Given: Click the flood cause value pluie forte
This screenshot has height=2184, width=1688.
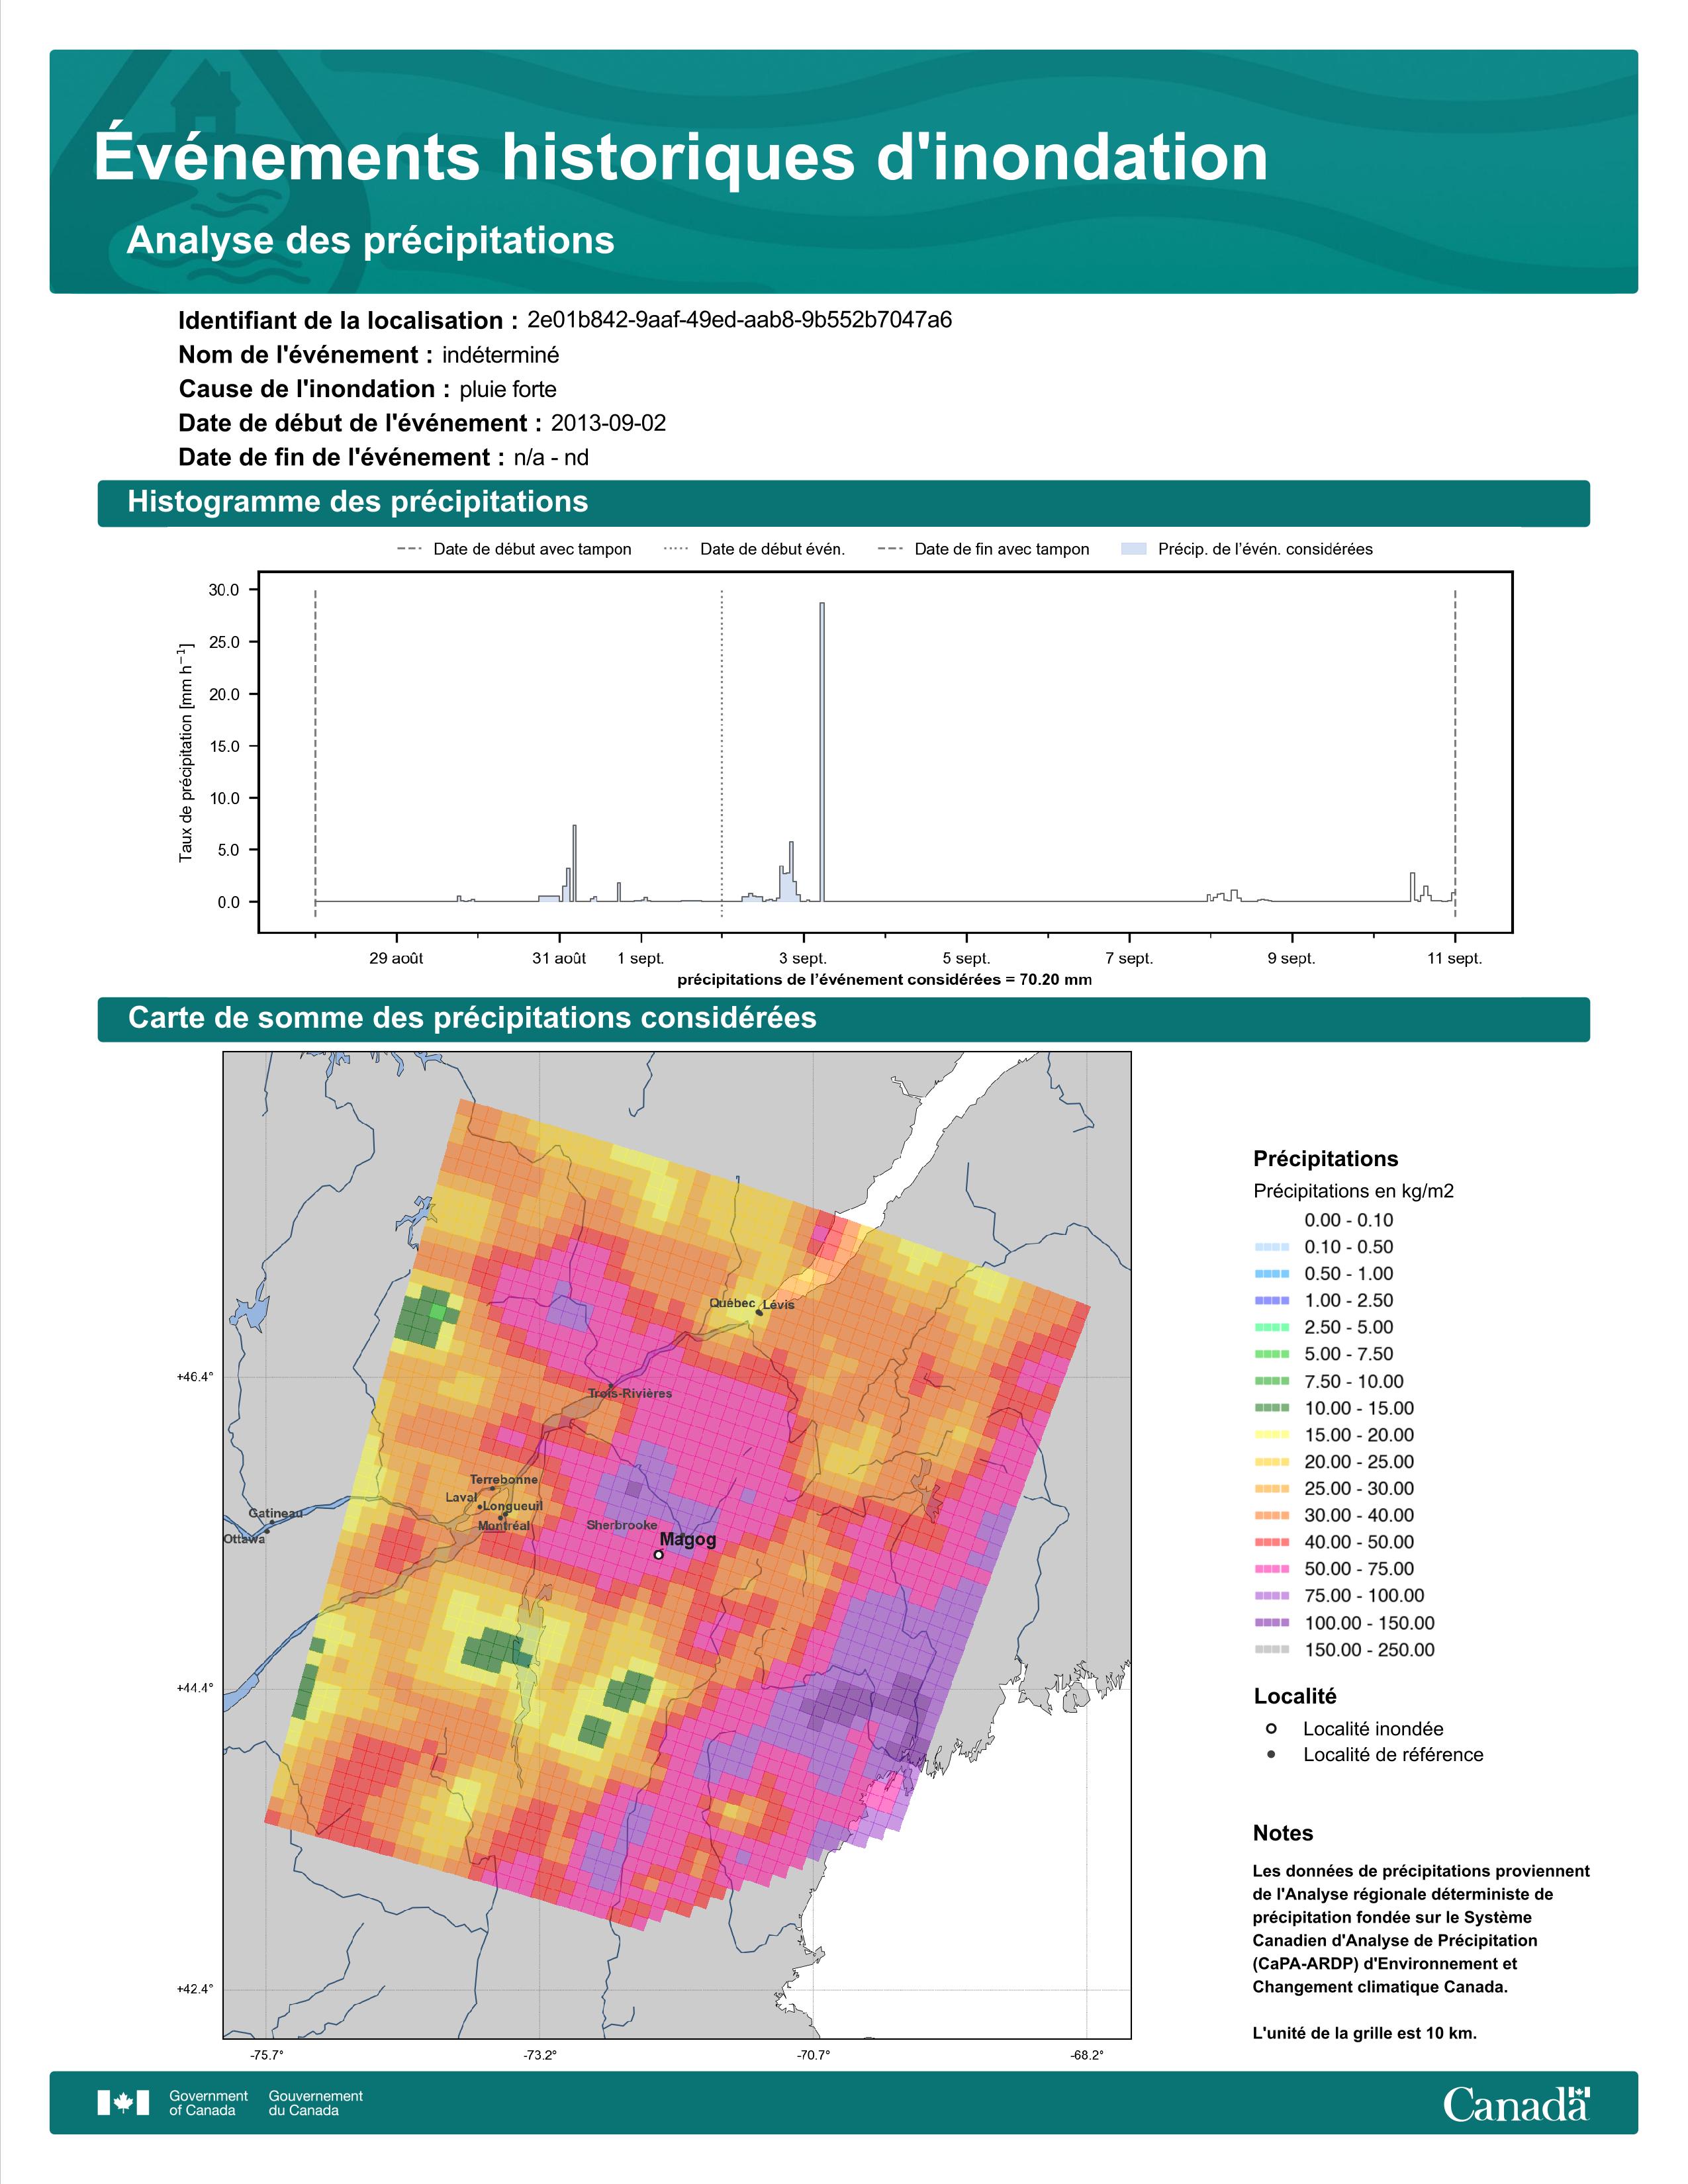Looking at the screenshot, I should coord(507,389).
